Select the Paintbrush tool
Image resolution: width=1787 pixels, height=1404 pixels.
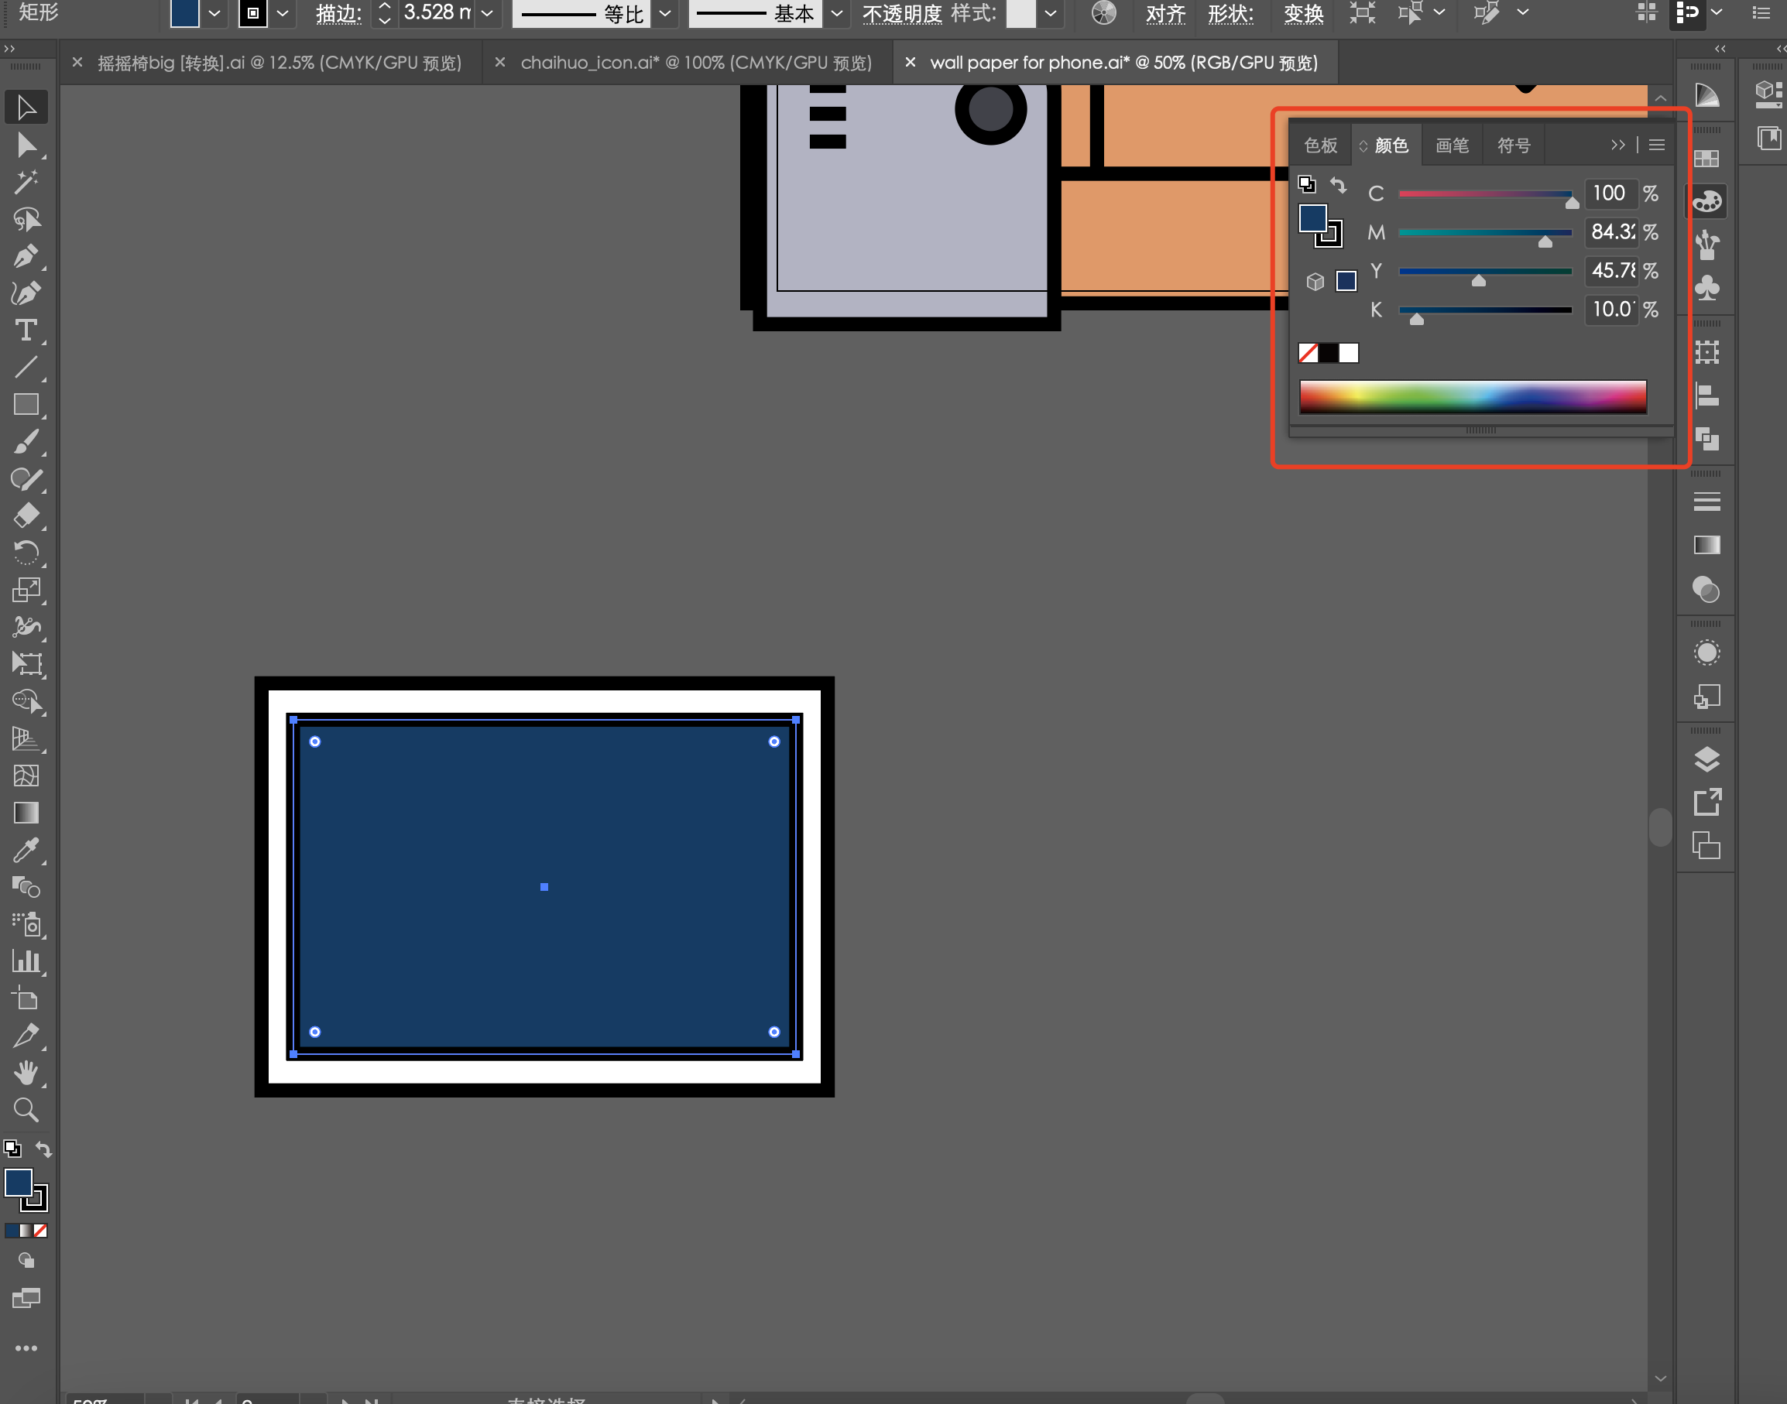tap(26, 441)
